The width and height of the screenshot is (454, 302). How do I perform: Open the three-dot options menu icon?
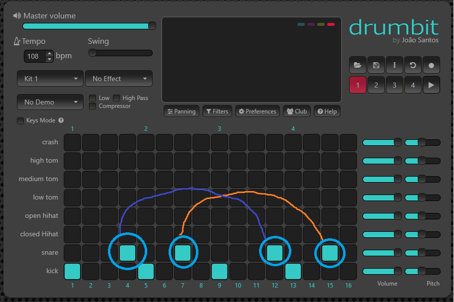click(x=394, y=65)
